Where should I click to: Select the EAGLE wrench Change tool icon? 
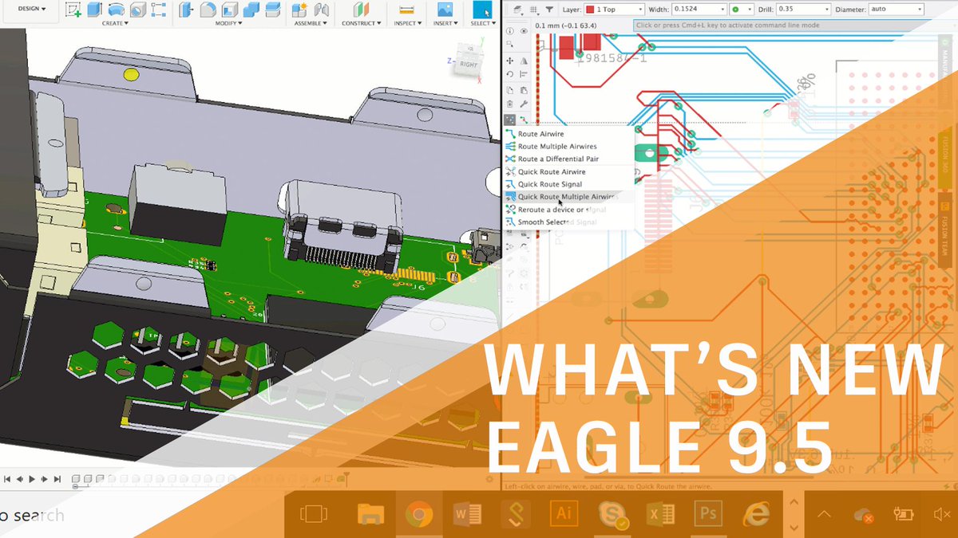pos(524,104)
